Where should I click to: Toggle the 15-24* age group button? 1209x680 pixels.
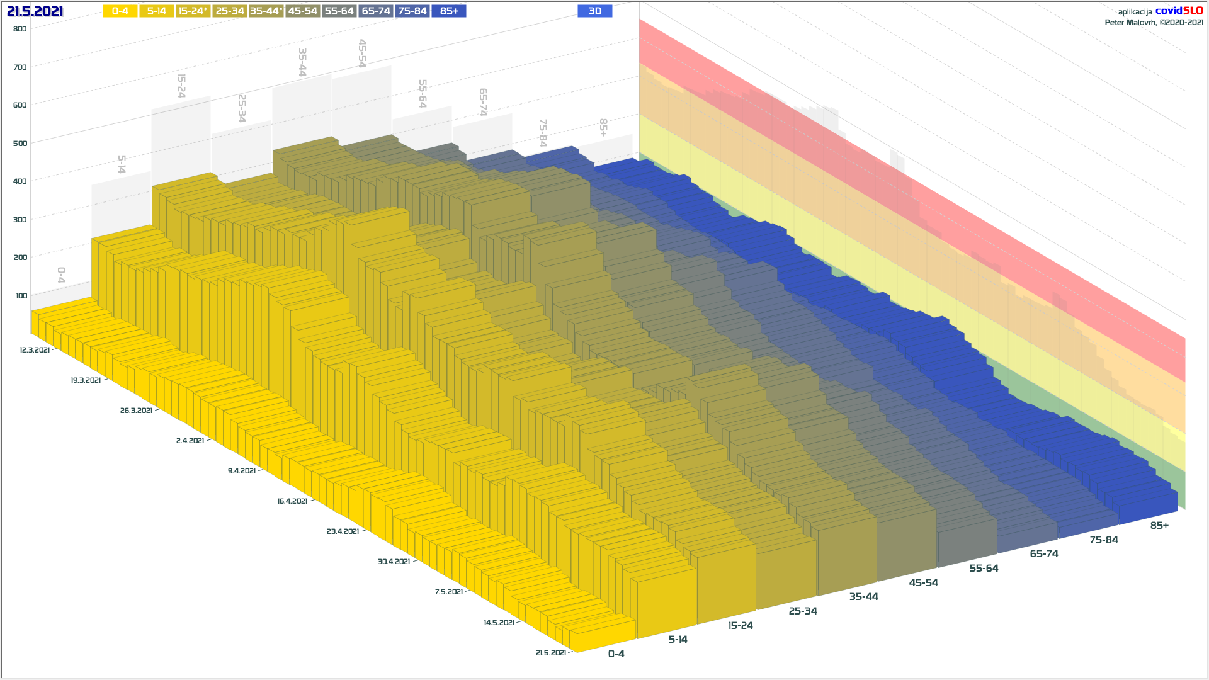(x=193, y=11)
